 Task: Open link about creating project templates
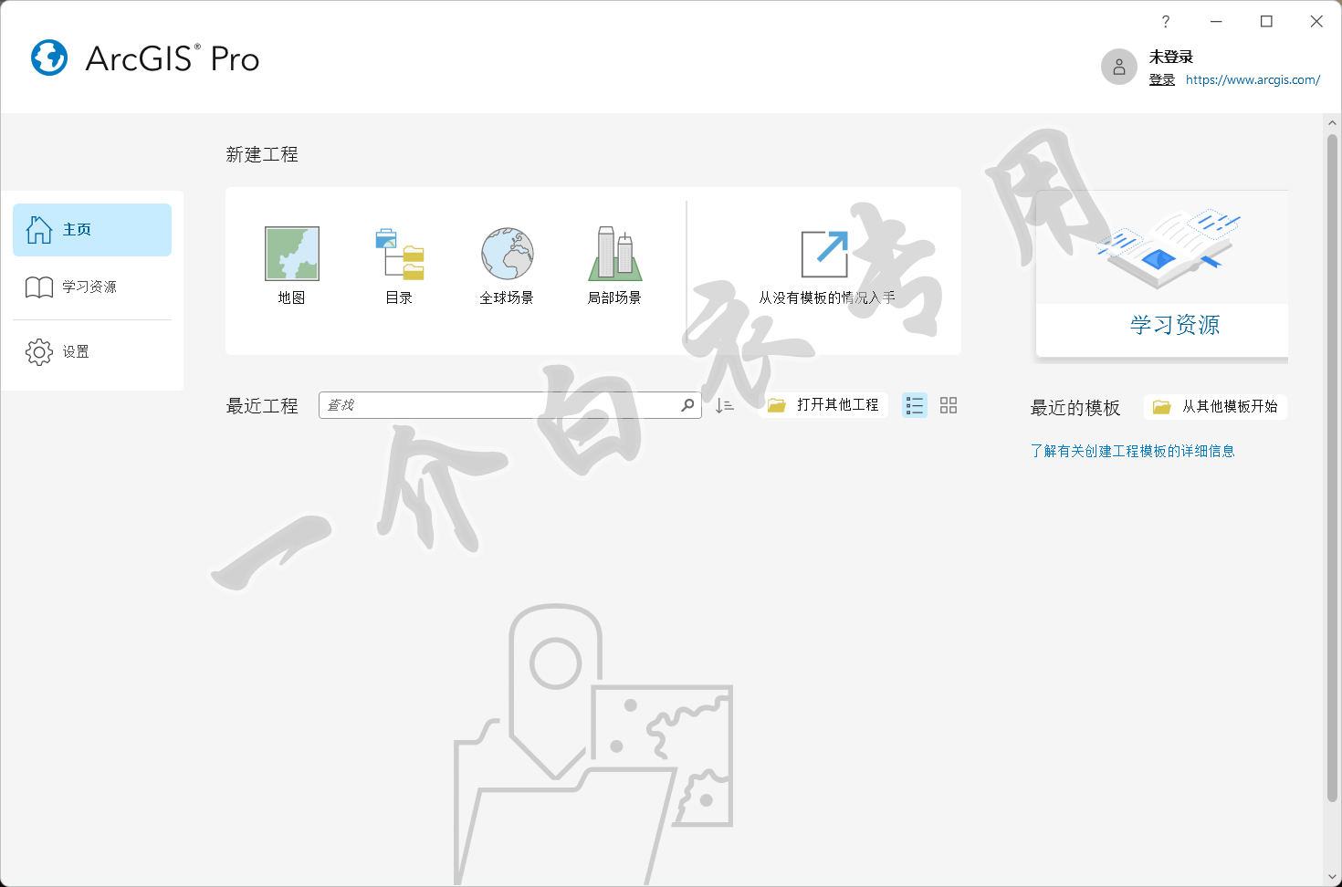coord(1132,451)
